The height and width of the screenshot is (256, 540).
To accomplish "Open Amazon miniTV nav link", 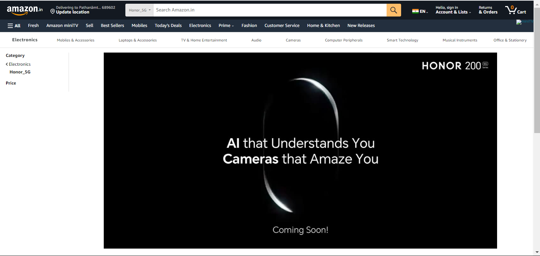I will [x=62, y=26].
